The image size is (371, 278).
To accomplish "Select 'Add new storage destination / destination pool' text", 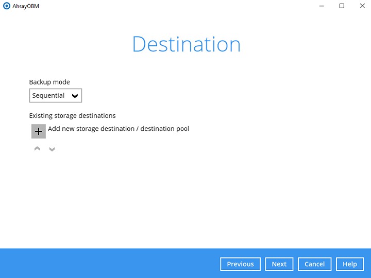I will pyautogui.click(x=119, y=129).
